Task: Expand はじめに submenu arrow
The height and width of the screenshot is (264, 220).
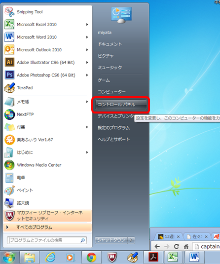Action: 87,152
